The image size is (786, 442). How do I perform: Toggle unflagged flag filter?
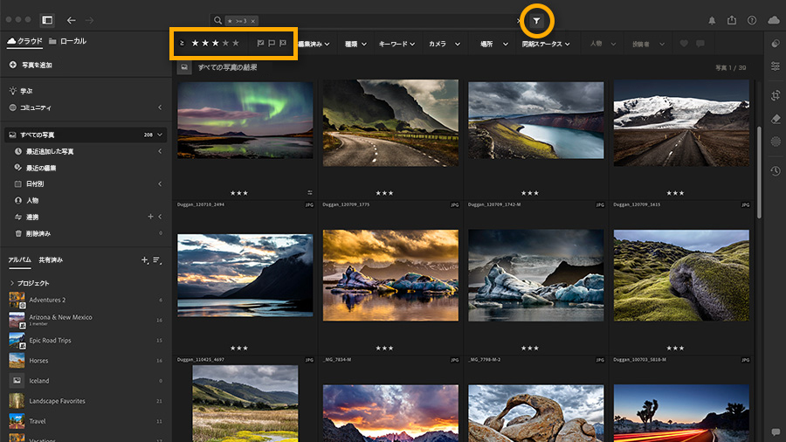(272, 44)
